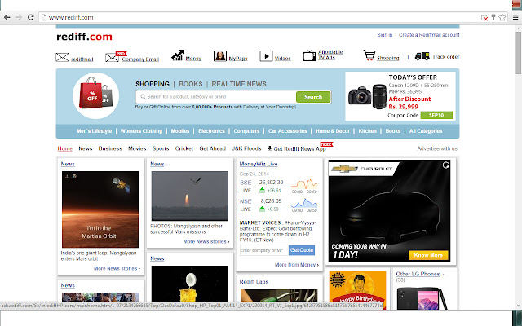Click the Other LG Phones link
Viewport: 522px width, 326px height.
(x=418, y=274)
